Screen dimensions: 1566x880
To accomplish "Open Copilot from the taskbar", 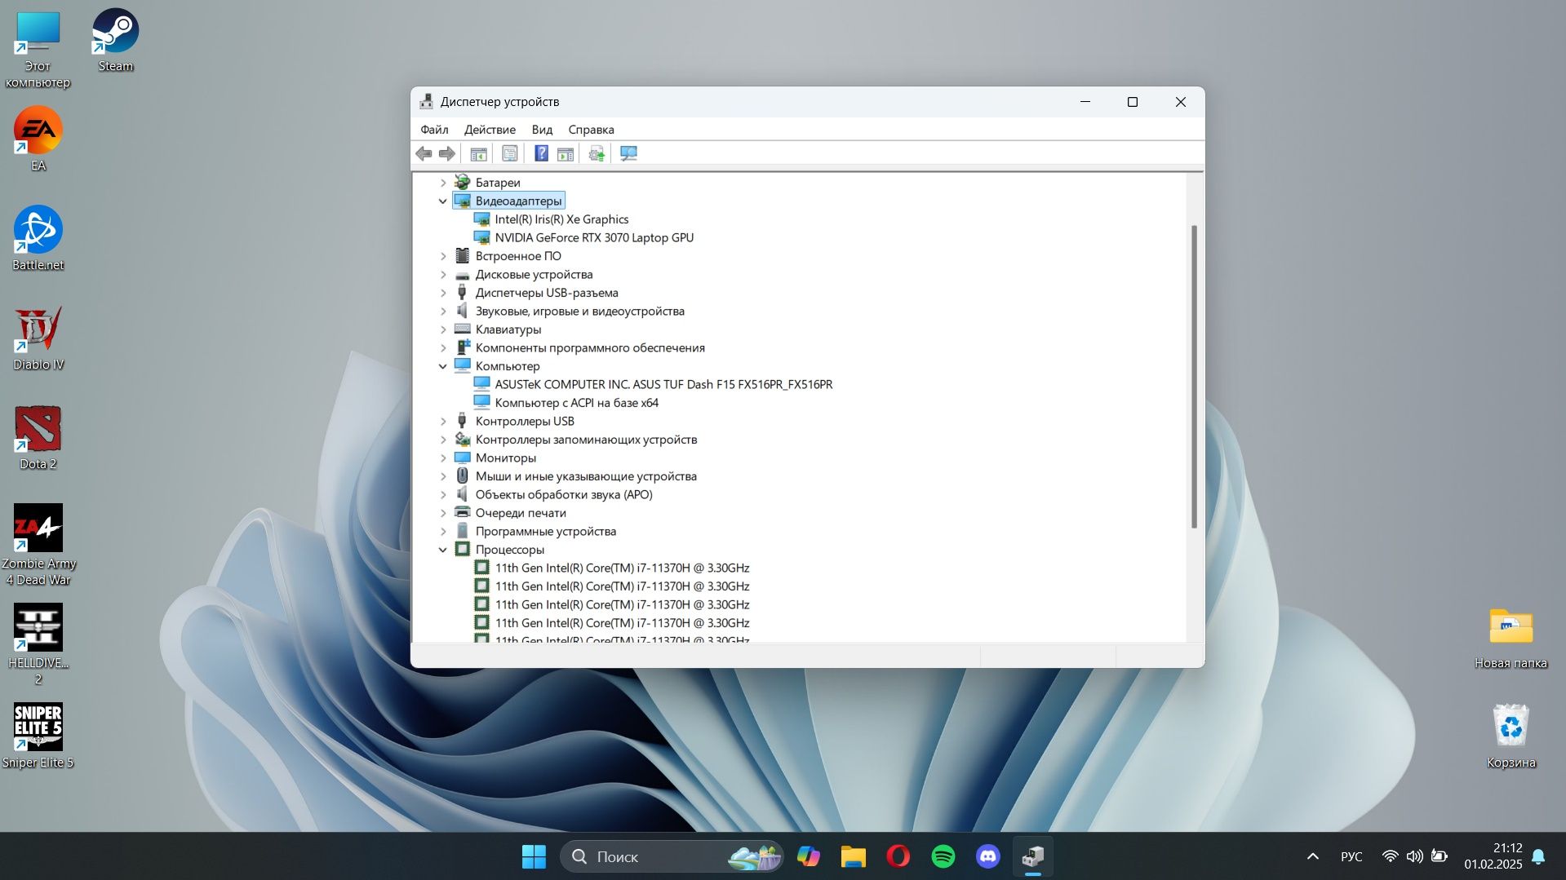I will click(x=808, y=856).
